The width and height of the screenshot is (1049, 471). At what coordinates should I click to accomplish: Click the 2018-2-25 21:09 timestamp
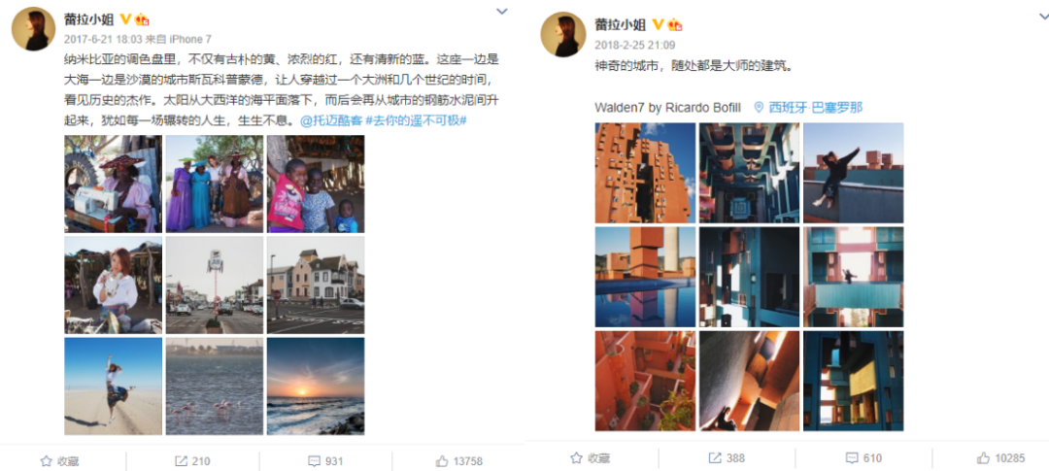coord(635,45)
